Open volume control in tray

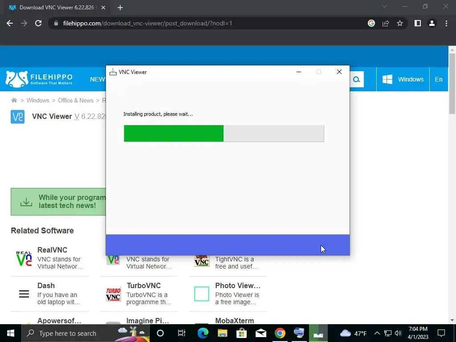pyautogui.click(x=399, y=333)
